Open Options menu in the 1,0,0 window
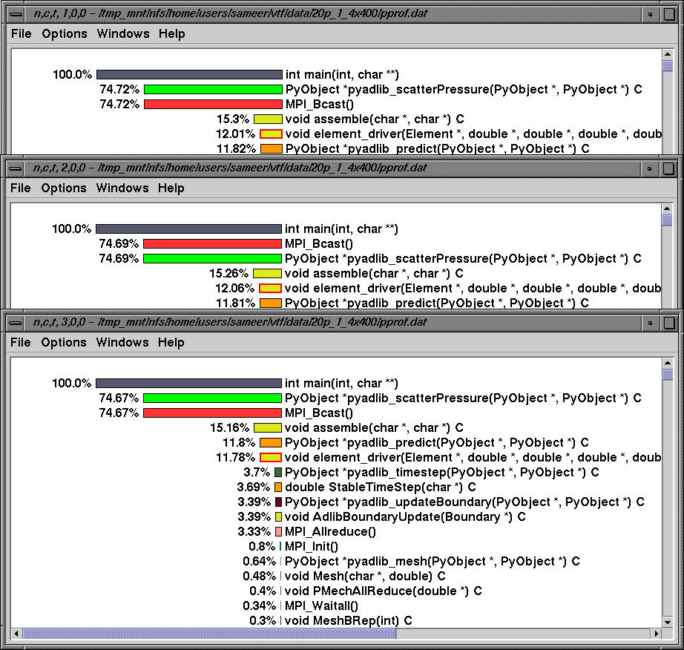The height and width of the screenshot is (650, 684). point(65,33)
